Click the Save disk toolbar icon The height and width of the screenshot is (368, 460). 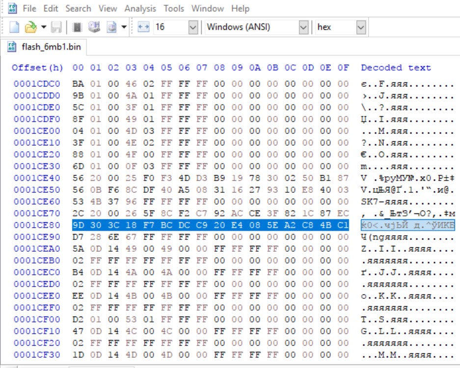point(56,27)
